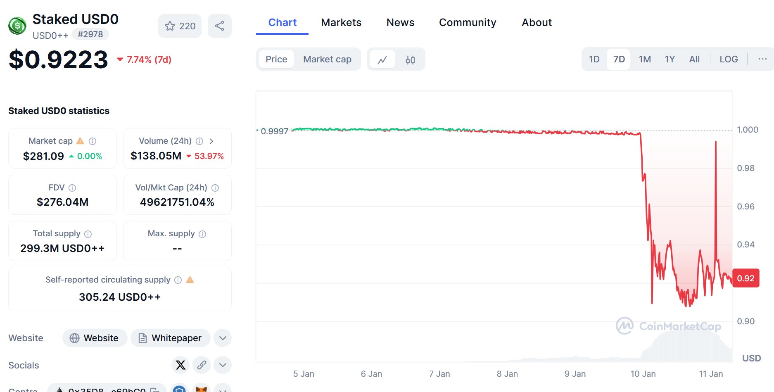The width and height of the screenshot is (774, 392).
Task: Click the Max. supply info icon
Action: click(202, 234)
